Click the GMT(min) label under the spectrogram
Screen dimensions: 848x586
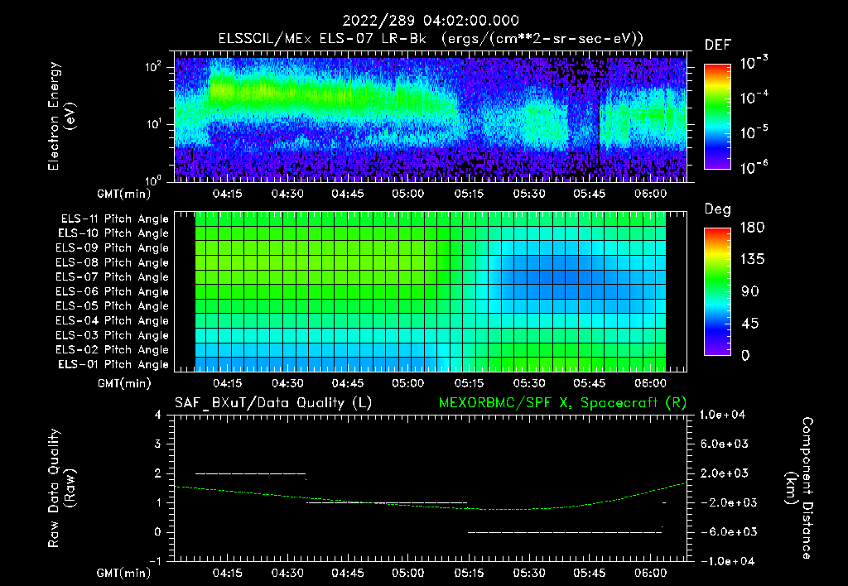[124, 194]
